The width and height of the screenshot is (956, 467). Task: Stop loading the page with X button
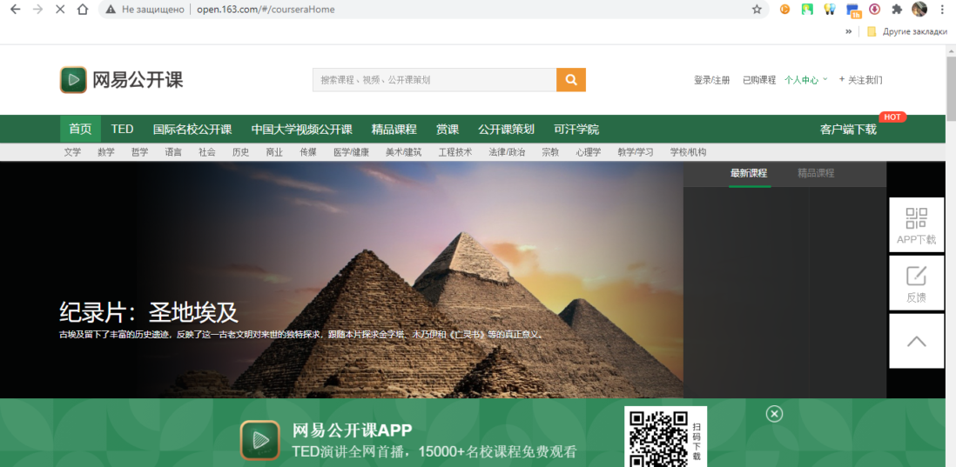coord(60,10)
